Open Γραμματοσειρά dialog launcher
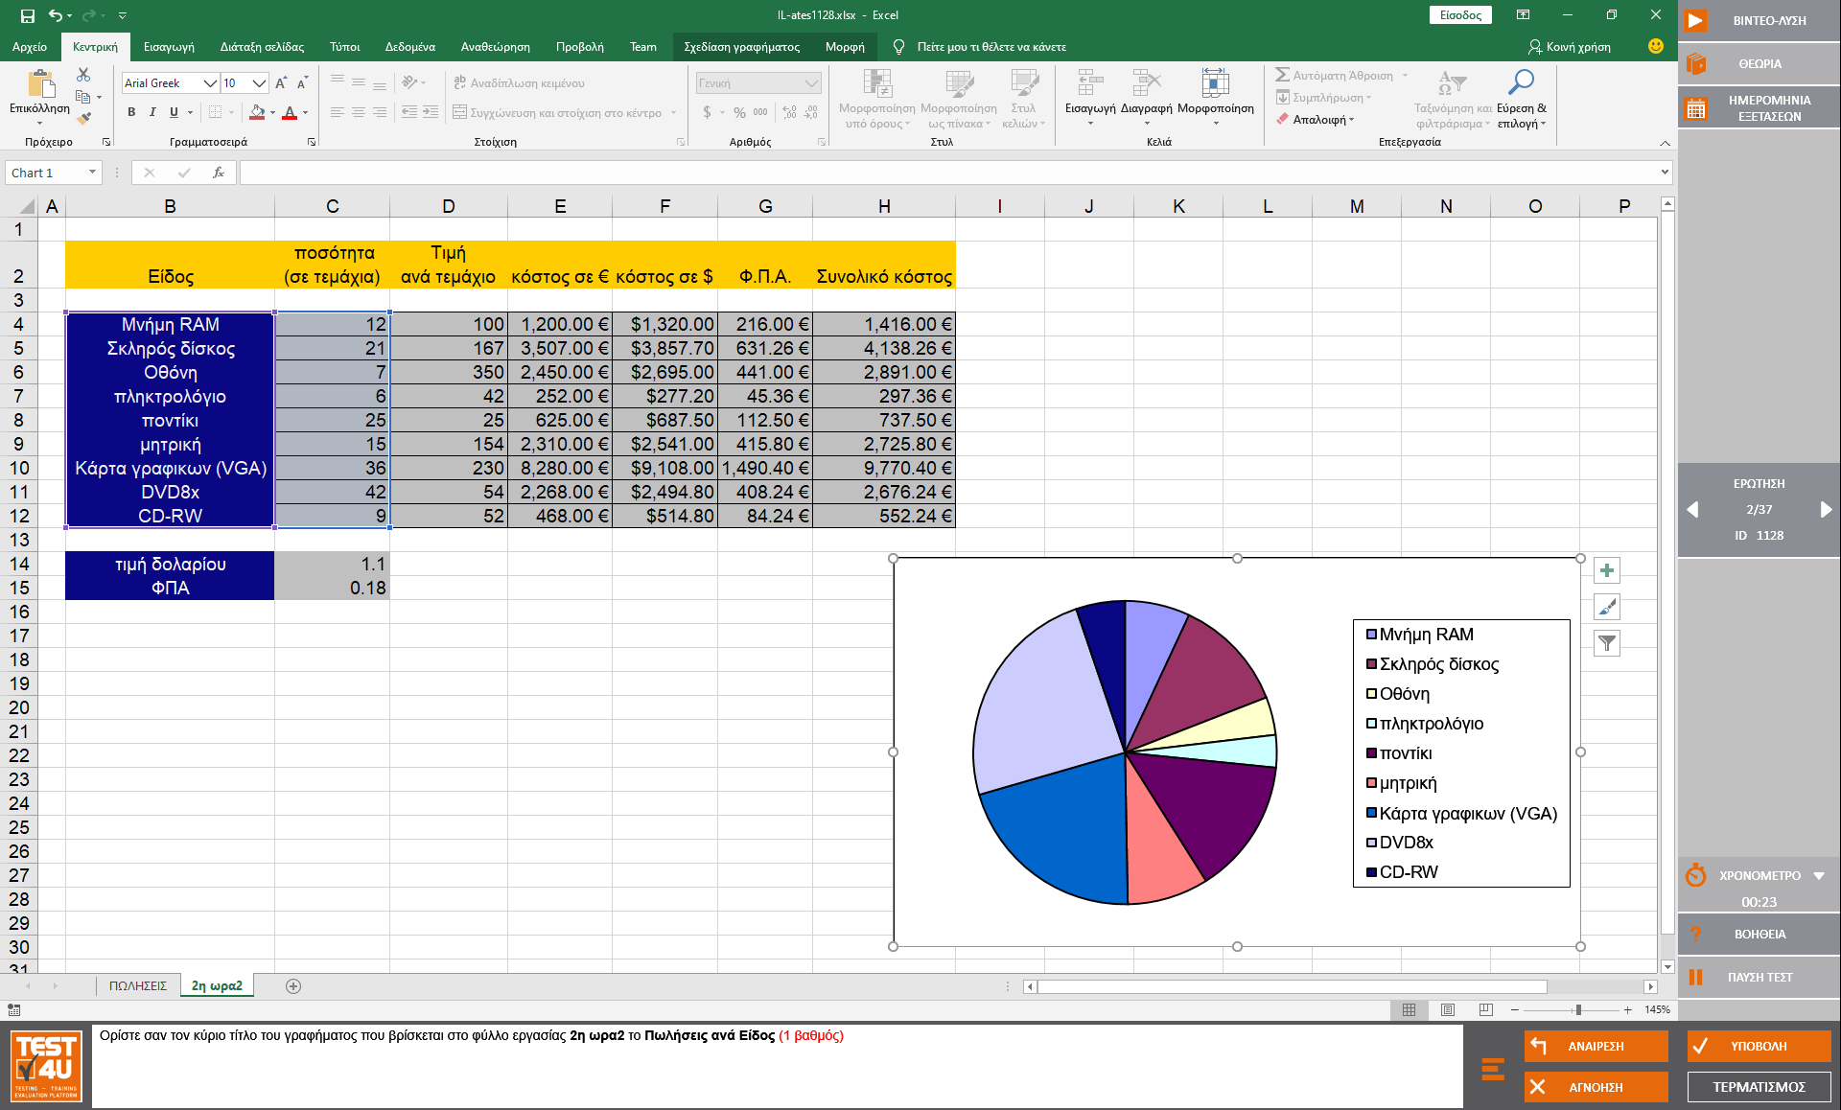 (312, 142)
